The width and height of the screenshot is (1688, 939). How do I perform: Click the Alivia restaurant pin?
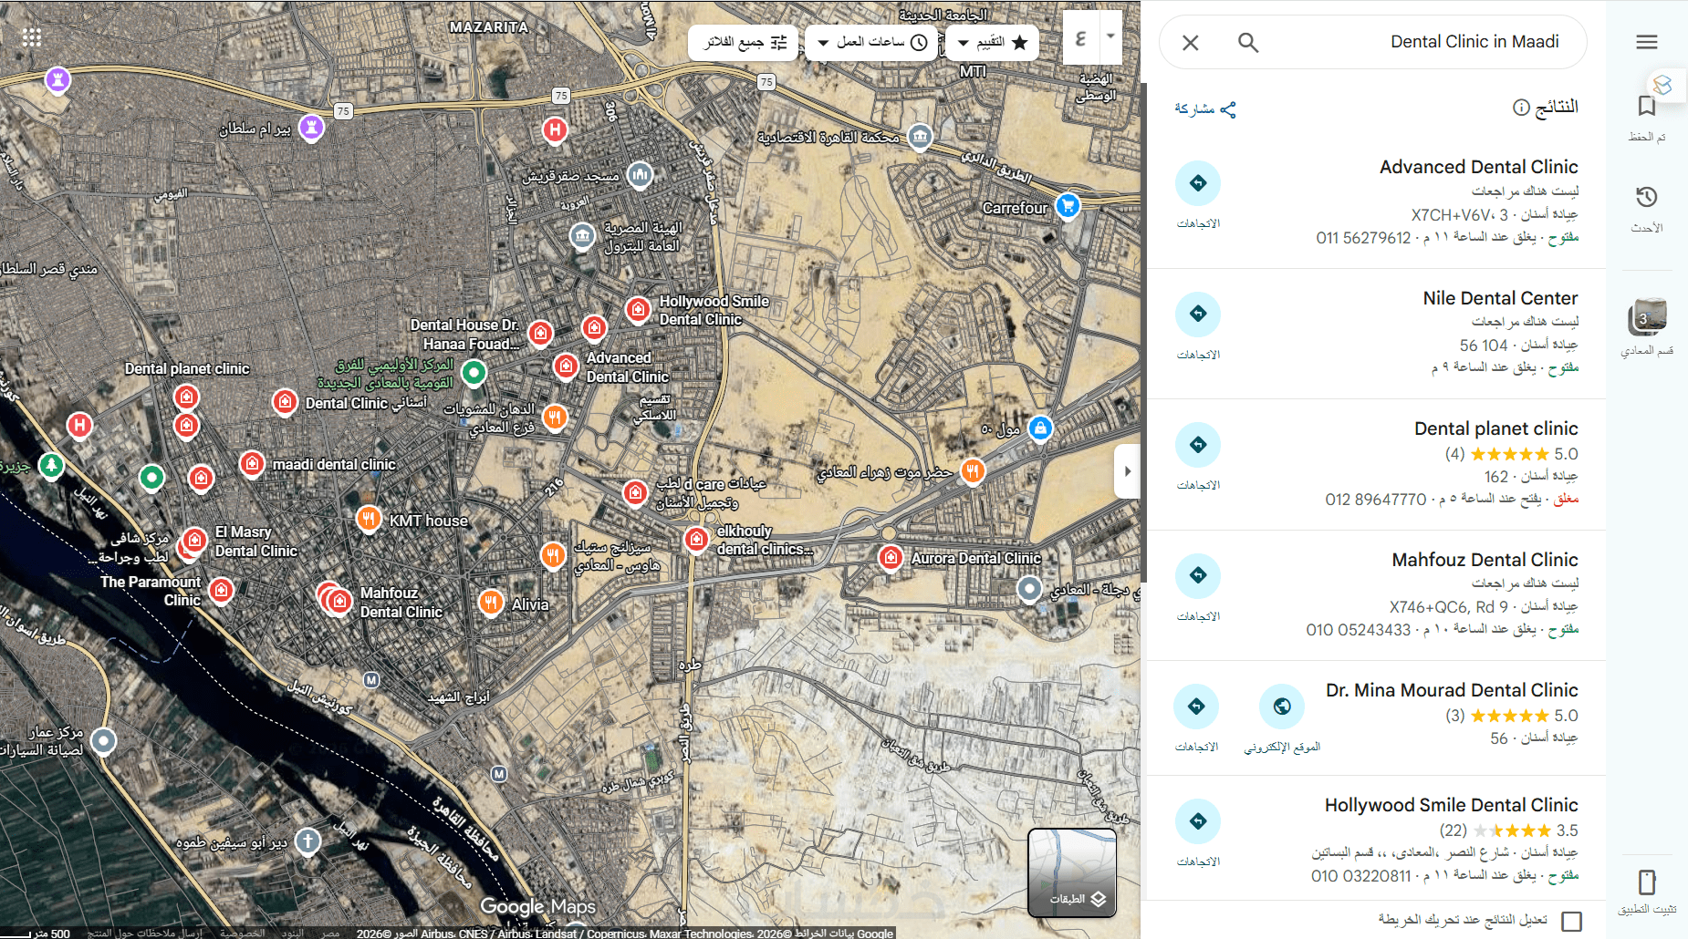[x=492, y=603]
